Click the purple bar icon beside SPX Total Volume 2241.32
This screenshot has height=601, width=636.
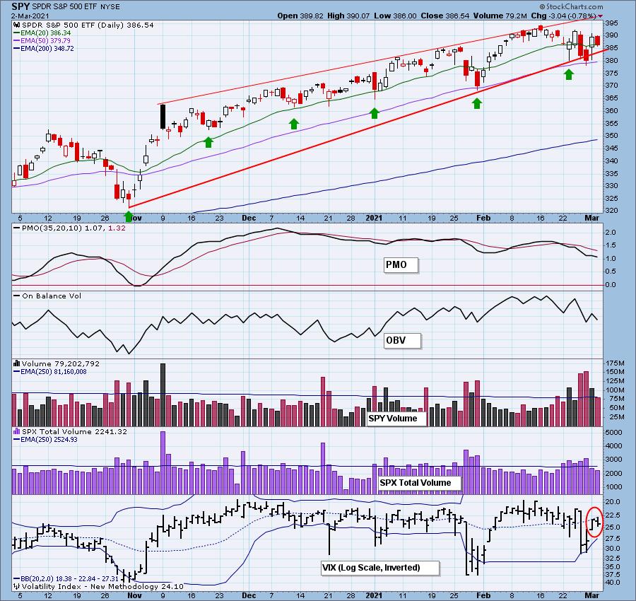[x=17, y=431]
